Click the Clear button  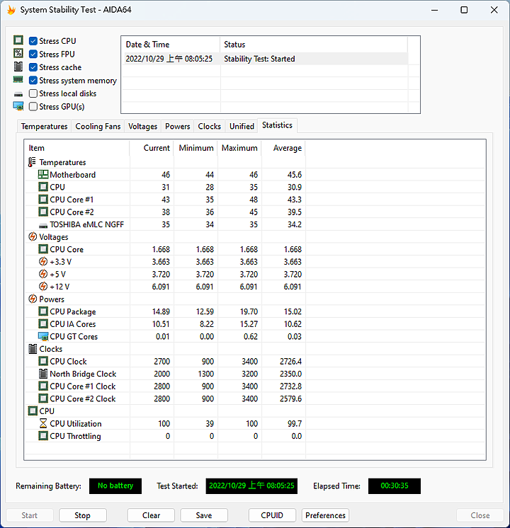[x=151, y=515]
